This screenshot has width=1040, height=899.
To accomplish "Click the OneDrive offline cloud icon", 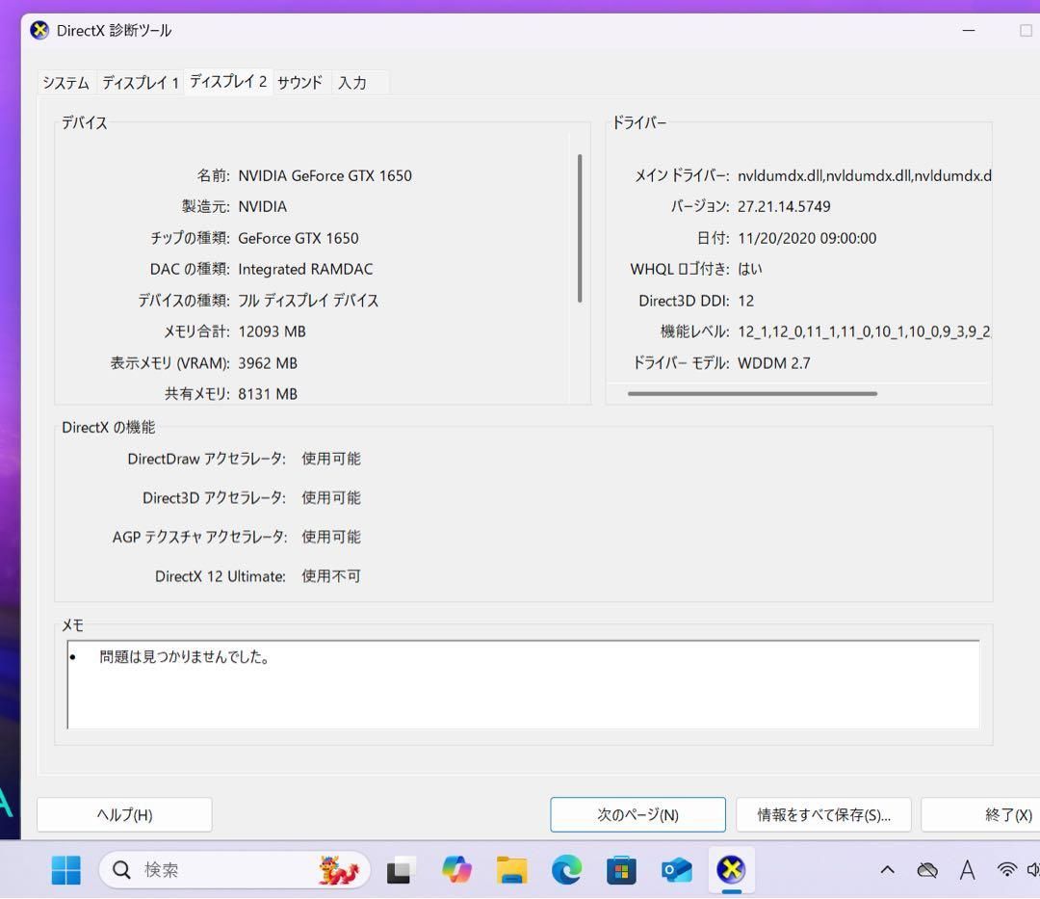I will 927,869.
